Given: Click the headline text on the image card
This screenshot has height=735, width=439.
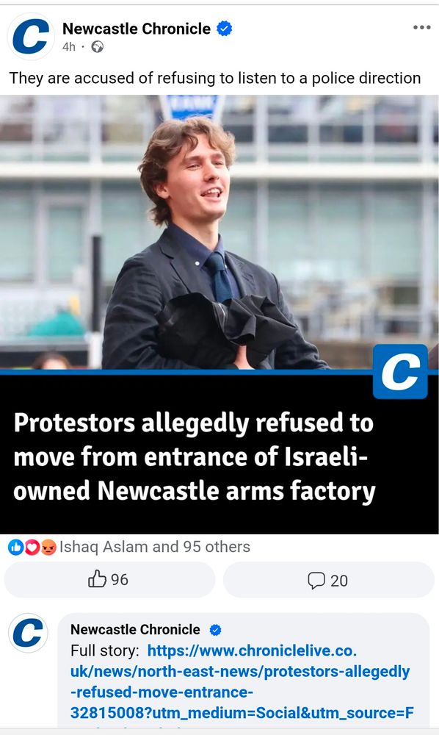Looking at the screenshot, I should point(195,456).
